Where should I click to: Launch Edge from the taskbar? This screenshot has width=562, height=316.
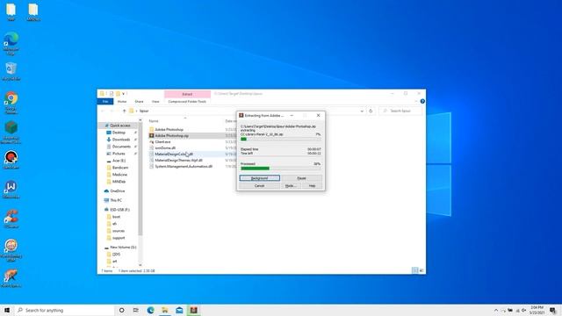(x=150, y=310)
